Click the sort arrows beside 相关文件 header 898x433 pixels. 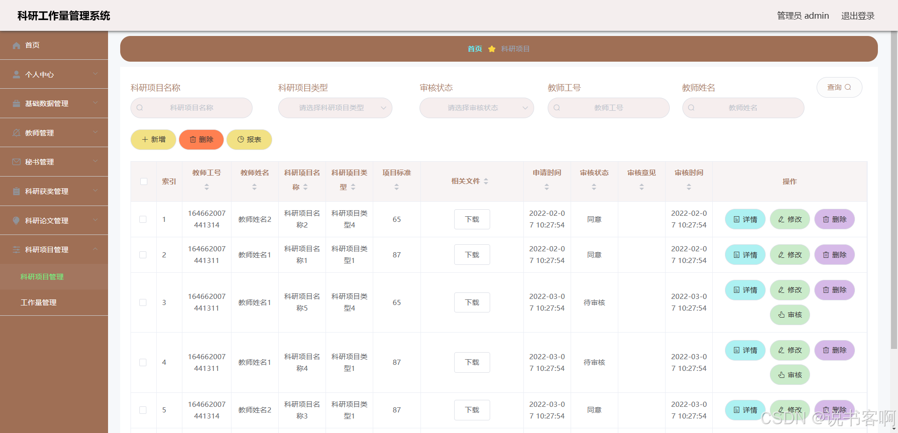click(486, 181)
